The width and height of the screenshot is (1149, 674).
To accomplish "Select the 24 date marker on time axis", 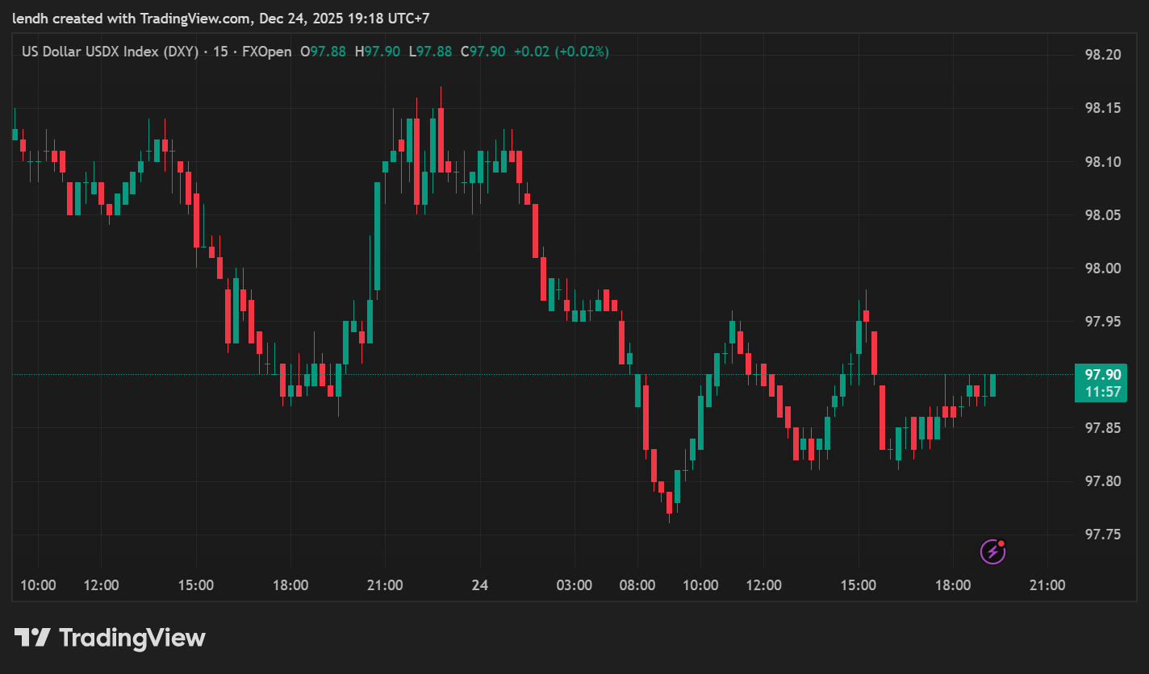I will tap(479, 585).
